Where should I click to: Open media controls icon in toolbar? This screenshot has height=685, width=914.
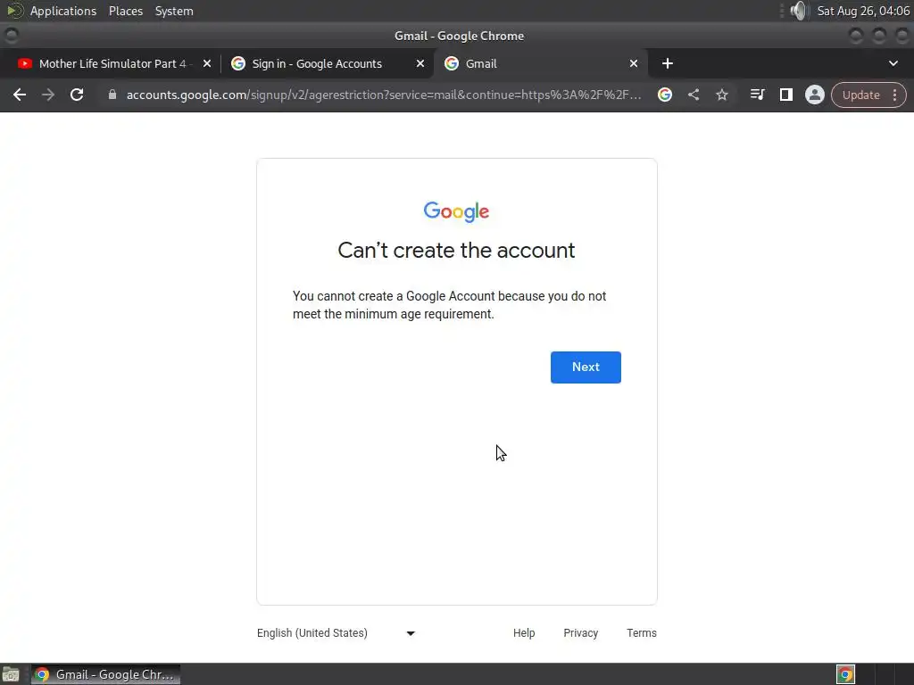point(757,95)
